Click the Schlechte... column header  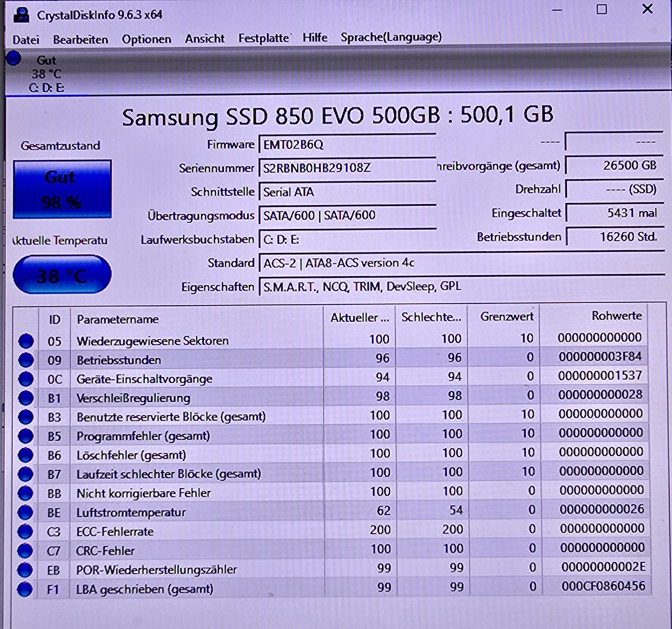431,317
